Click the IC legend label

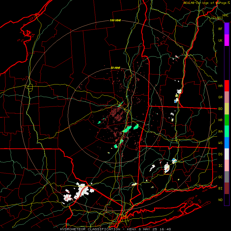[x=220, y=166]
